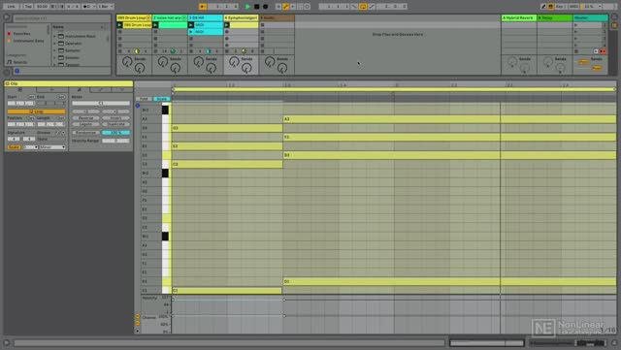Click the C3 piano key
The image size is (621, 350).
click(x=166, y=164)
